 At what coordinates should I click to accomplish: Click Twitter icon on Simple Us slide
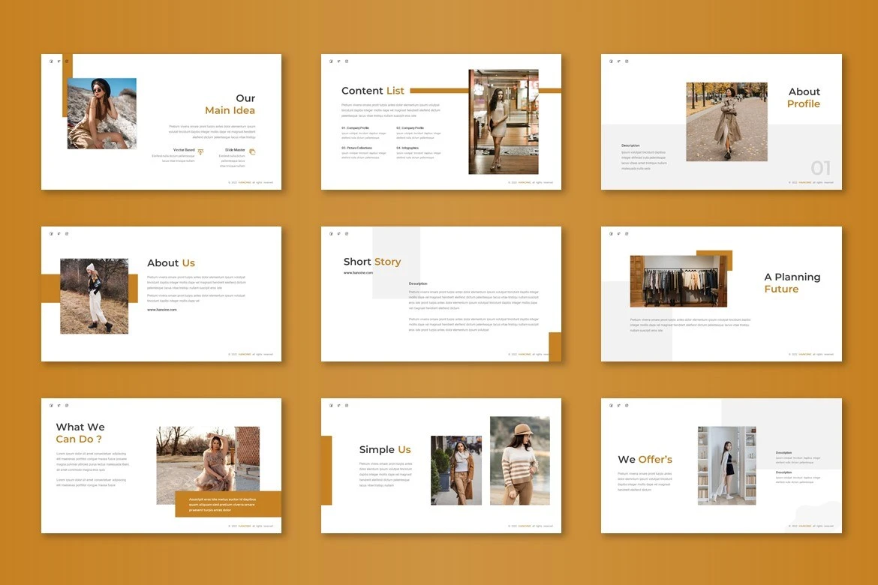[338, 406]
